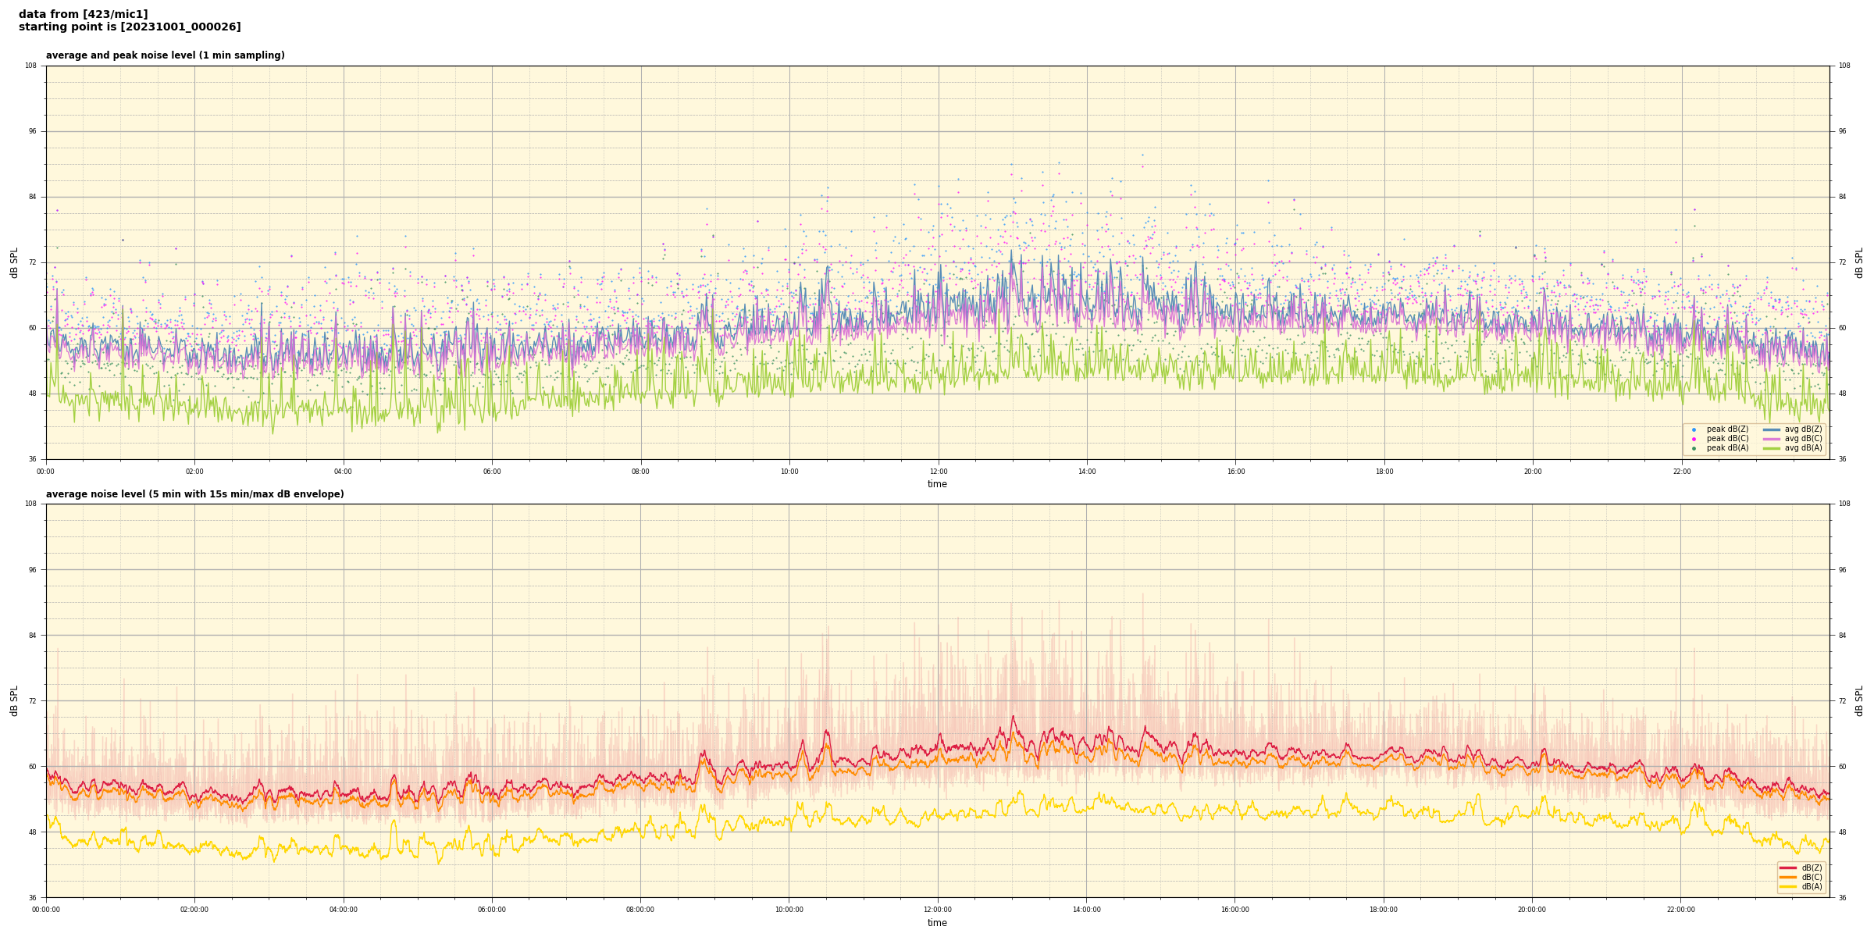Click orange dB(C) legend entry in bottom chart
Viewport: 1874px width, 937px height.
pyautogui.click(x=1789, y=877)
